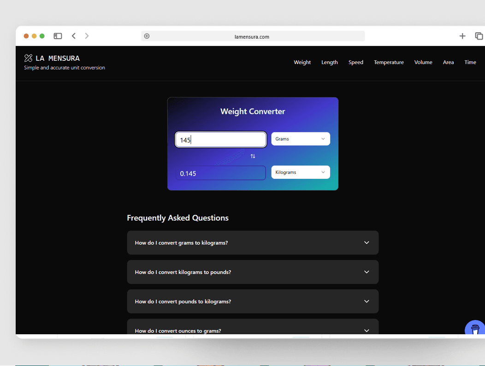Open the Kilograms unit dropdown
Screen dimensions: 485x366
coord(300,172)
